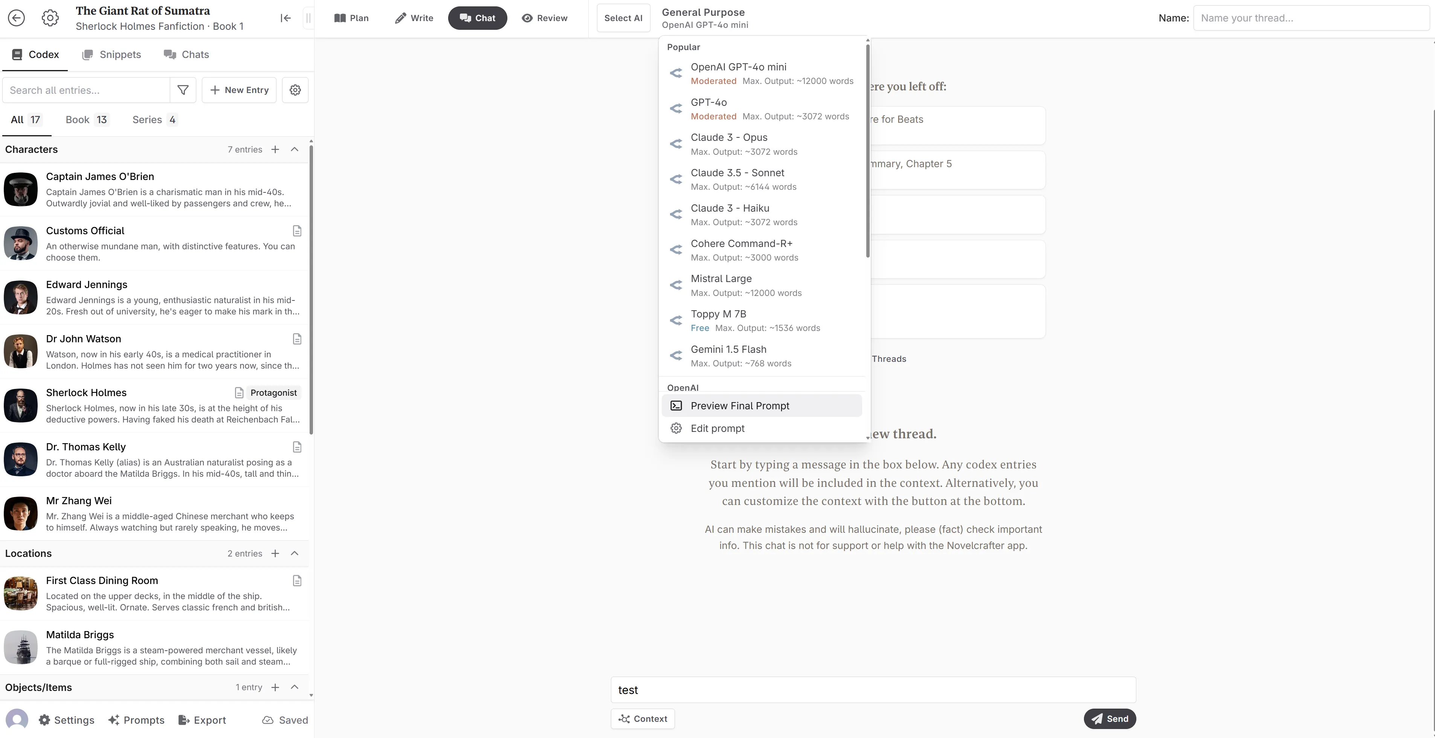Click the terminal icon of Preview Final Prompt
Viewport: 1435px width, 738px height.
676,406
